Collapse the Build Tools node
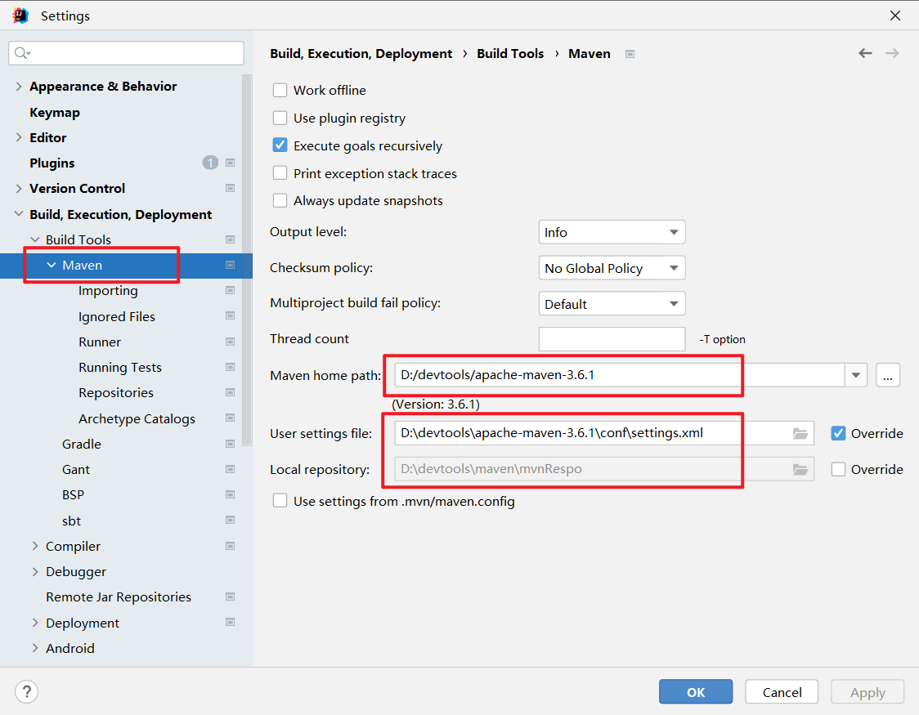The height and width of the screenshot is (715, 919). point(35,239)
